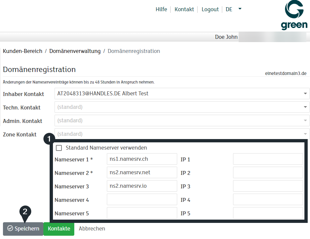Open the Hilfe menu item

pyautogui.click(x=161, y=9)
